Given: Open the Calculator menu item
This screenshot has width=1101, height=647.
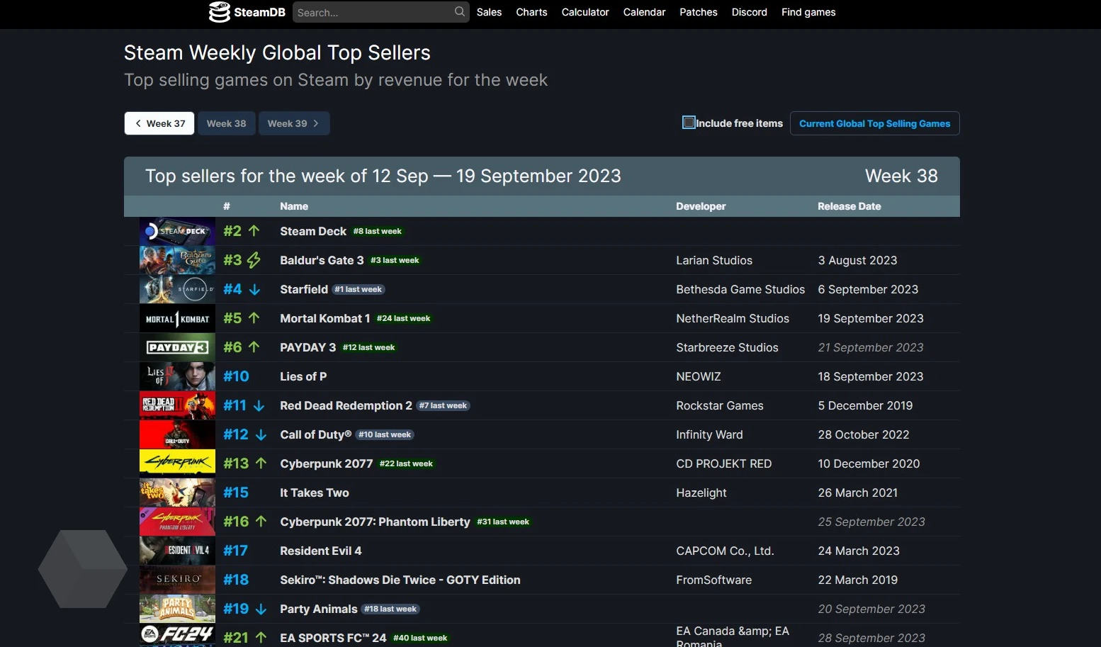Looking at the screenshot, I should [585, 12].
